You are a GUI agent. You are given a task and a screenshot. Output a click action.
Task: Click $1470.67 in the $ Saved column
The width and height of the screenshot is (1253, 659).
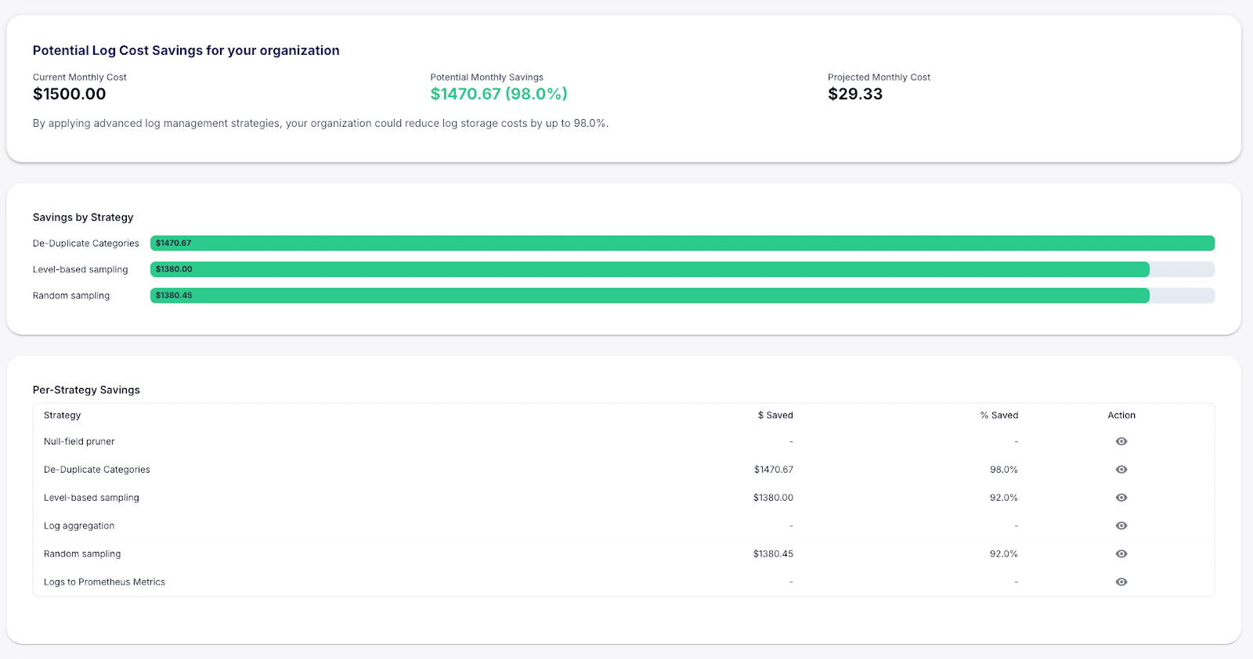coord(774,470)
